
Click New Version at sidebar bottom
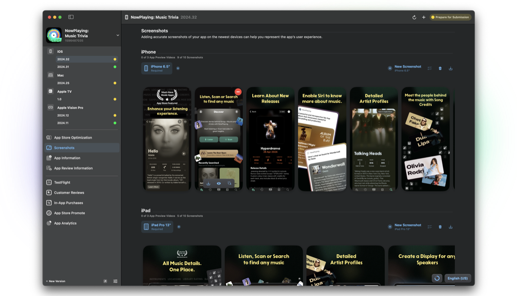[x=56, y=281]
